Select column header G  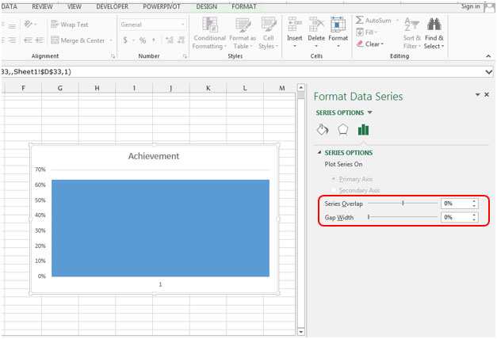[x=60, y=88]
